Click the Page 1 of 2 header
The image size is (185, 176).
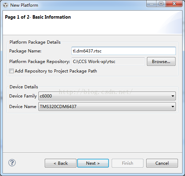coord(38,17)
